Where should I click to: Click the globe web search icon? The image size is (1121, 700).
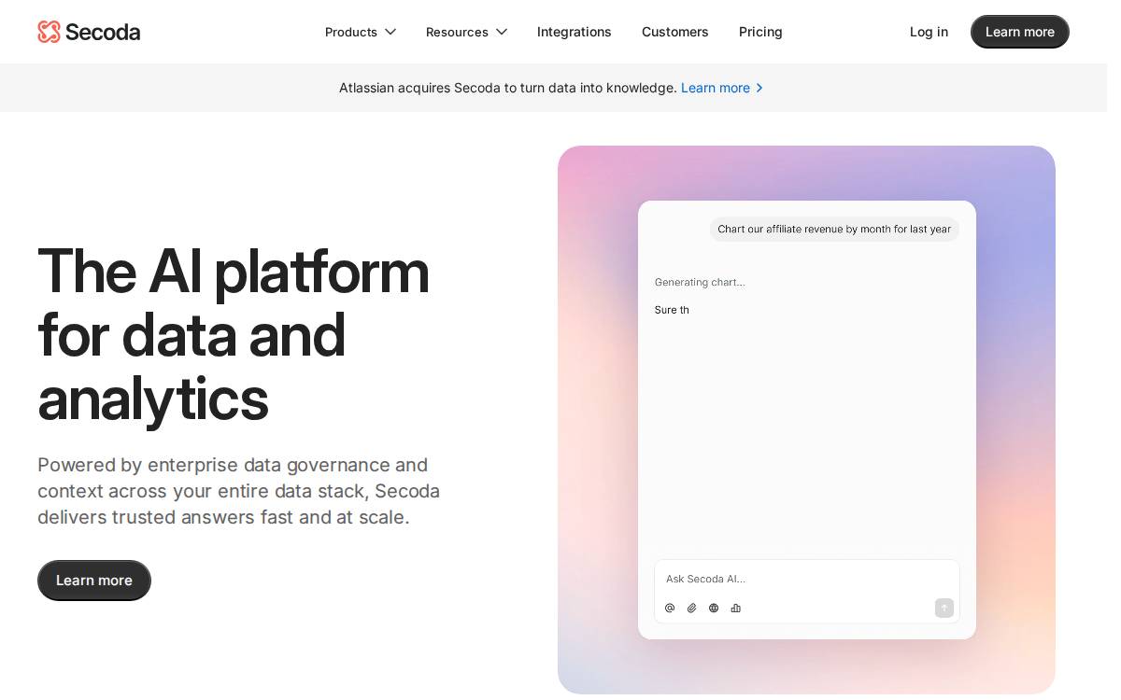(714, 608)
